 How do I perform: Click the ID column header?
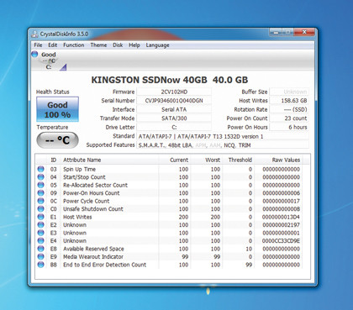53,160
